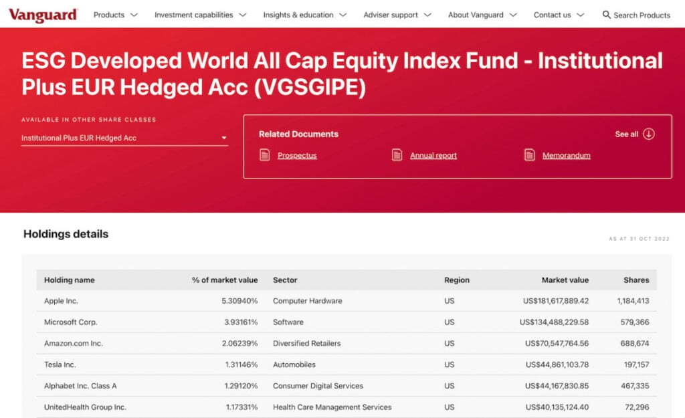Click the Software sector cell

pos(288,322)
